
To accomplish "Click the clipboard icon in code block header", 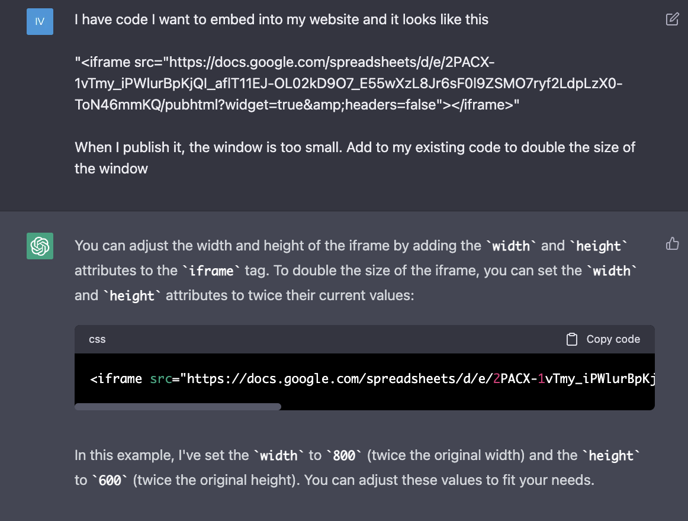I will pyautogui.click(x=572, y=339).
